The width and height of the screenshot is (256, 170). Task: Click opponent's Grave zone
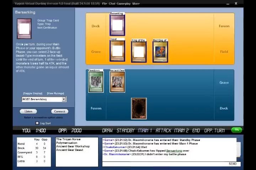coord(96,52)
